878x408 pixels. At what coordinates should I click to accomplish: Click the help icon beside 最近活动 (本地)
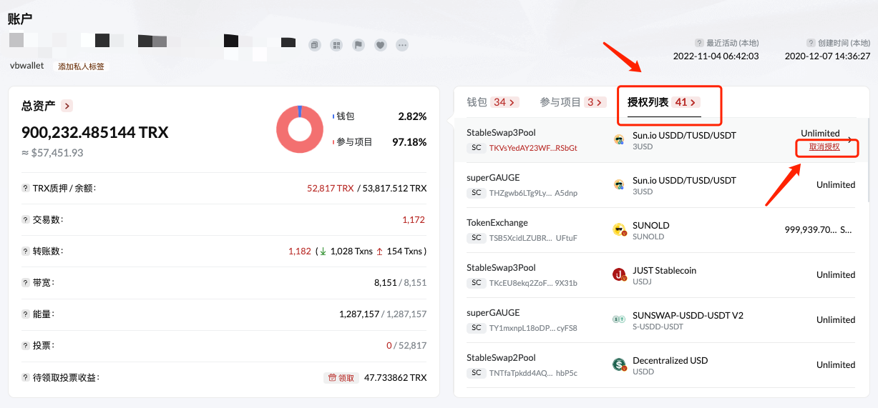(699, 43)
